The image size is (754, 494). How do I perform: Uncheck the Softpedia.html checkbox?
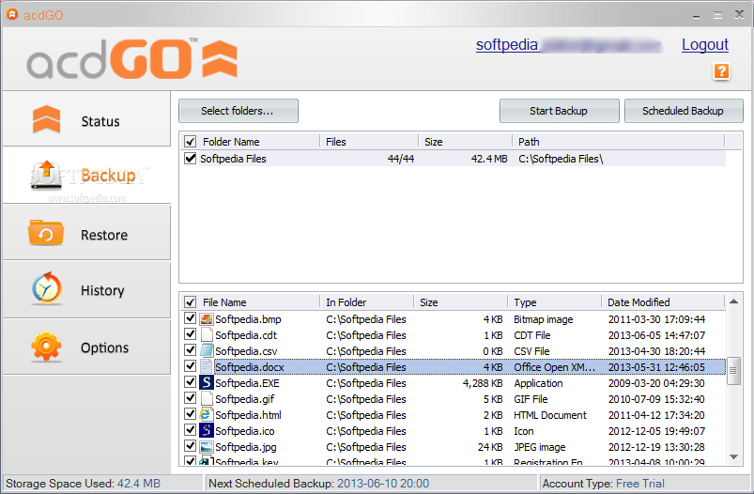191,413
